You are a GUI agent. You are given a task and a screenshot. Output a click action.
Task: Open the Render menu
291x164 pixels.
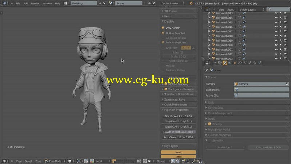[35, 3]
